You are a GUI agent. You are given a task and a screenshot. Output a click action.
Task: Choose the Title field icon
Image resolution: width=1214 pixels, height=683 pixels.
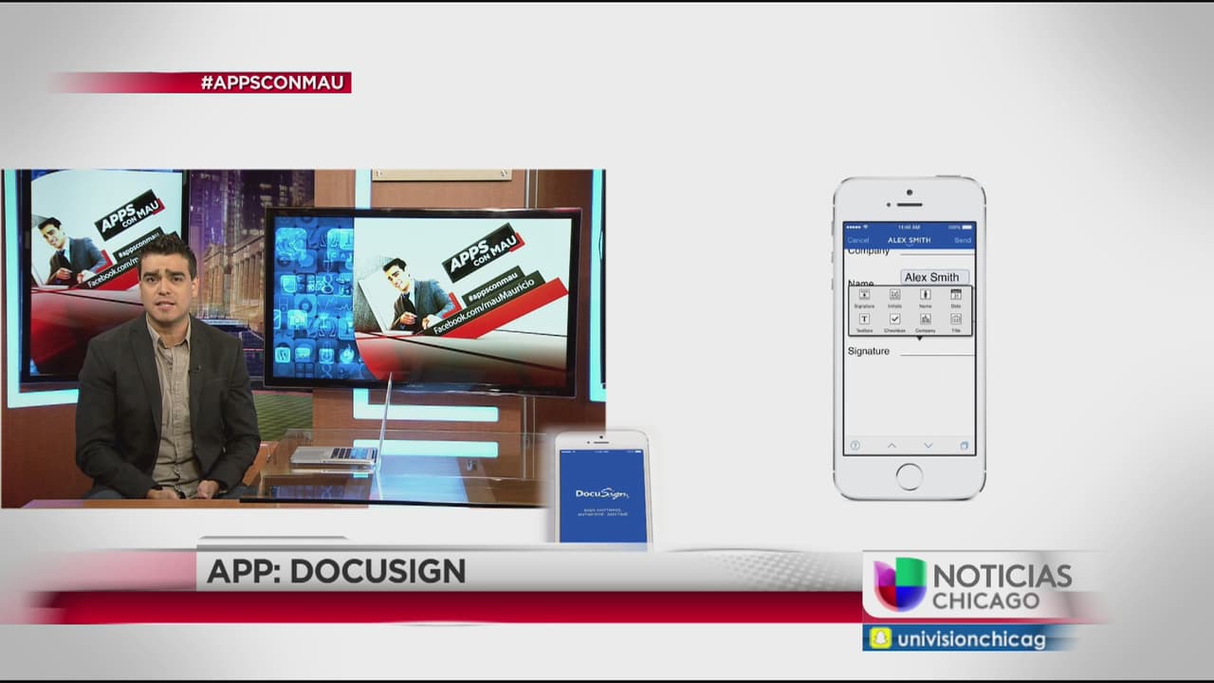coord(956,321)
